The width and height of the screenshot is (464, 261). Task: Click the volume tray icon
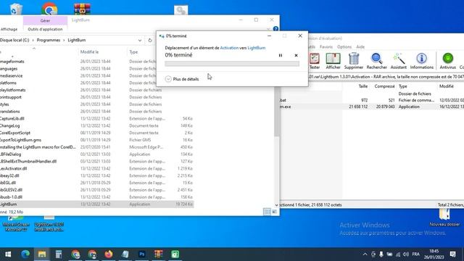(406, 254)
